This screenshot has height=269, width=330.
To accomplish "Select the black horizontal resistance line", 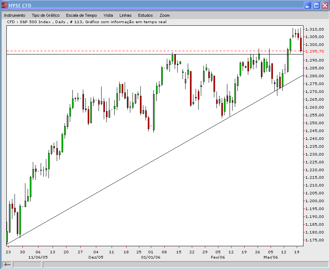I will pos(112,54).
